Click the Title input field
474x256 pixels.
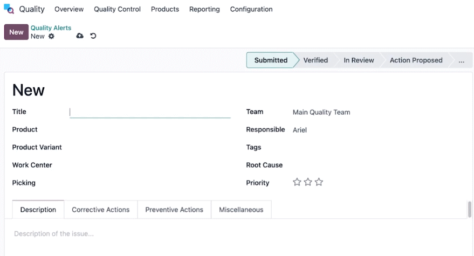[150, 112]
